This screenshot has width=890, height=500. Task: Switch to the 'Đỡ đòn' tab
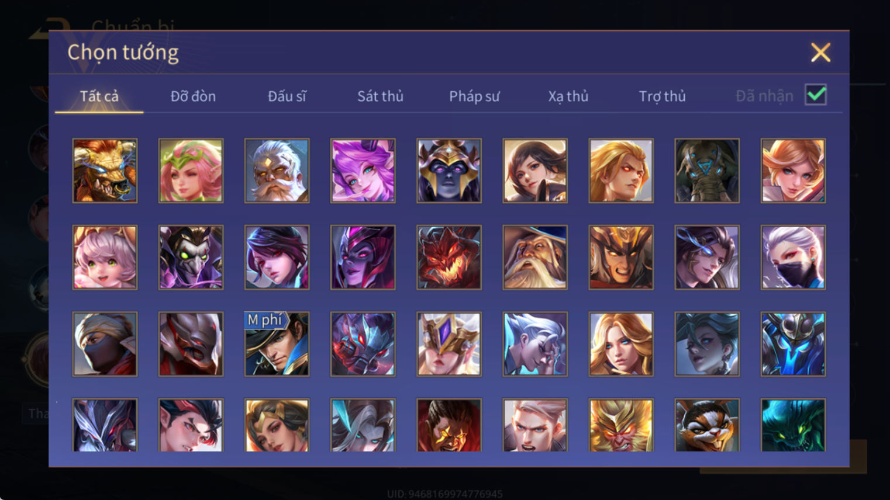(193, 96)
